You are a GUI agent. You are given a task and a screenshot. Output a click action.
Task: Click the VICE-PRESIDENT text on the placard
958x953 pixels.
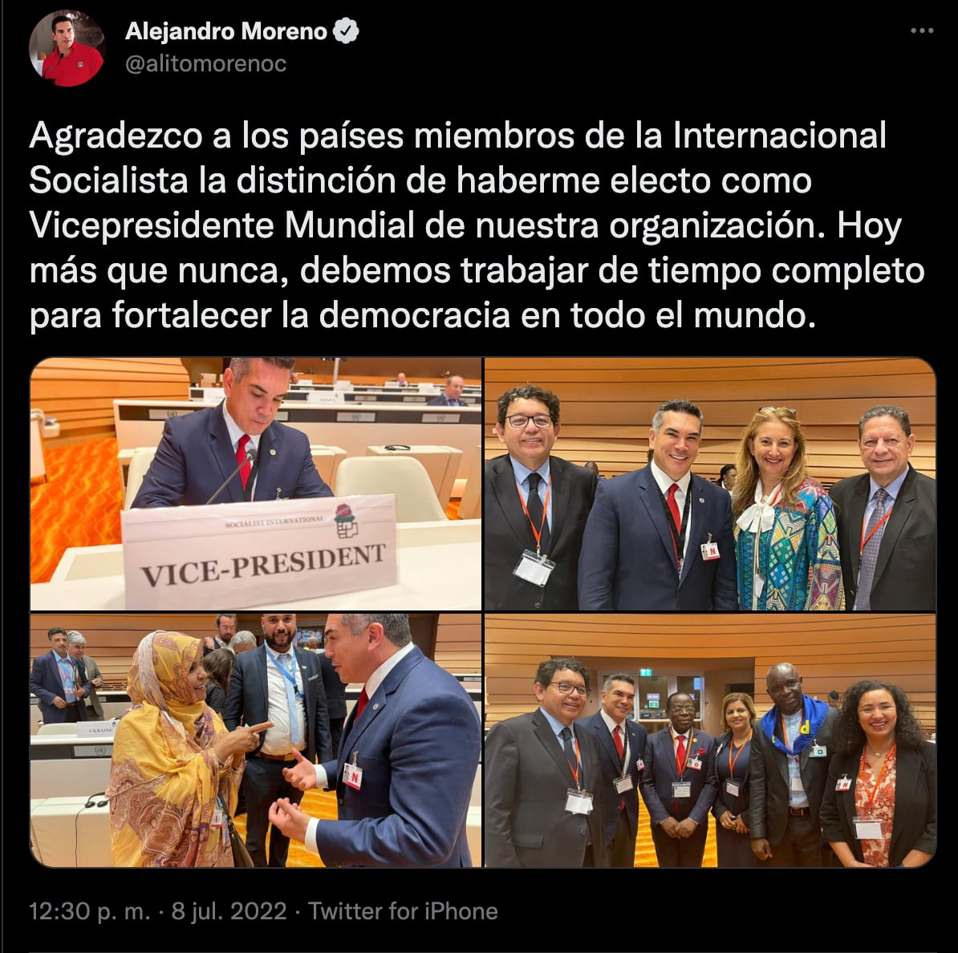pyautogui.click(x=263, y=565)
